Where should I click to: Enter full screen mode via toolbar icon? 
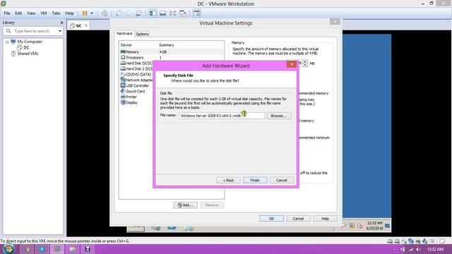[172, 13]
